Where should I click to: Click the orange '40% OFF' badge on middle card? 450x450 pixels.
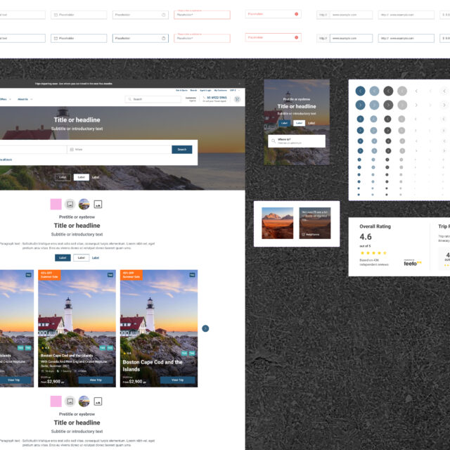coord(49,275)
